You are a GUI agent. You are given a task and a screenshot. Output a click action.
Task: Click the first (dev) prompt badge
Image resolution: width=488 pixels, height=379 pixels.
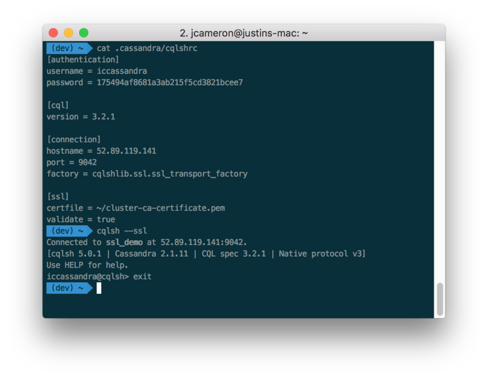pyautogui.click(x=70, y=48)
